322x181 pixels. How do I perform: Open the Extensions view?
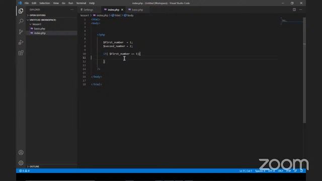click(21, 53)
